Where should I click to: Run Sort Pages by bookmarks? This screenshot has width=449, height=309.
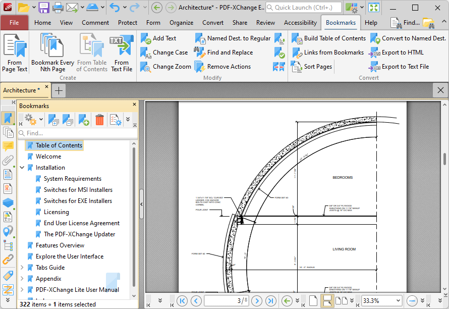point(312,67)
